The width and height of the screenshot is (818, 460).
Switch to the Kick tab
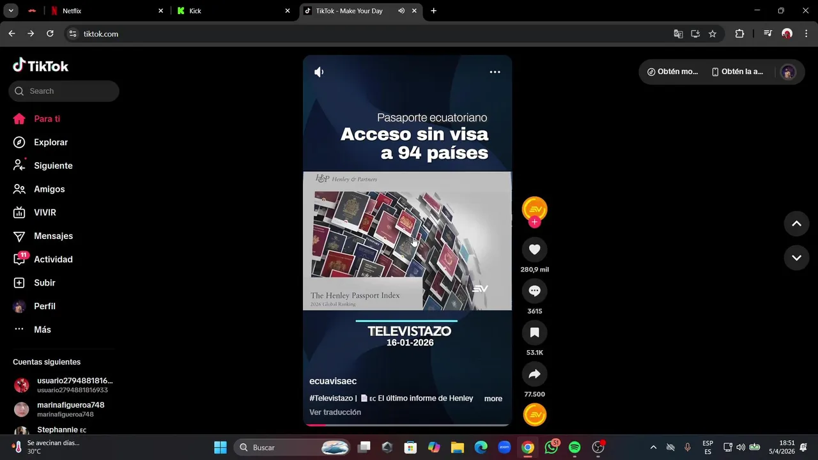pyautogui.click(x=234, y=11)
